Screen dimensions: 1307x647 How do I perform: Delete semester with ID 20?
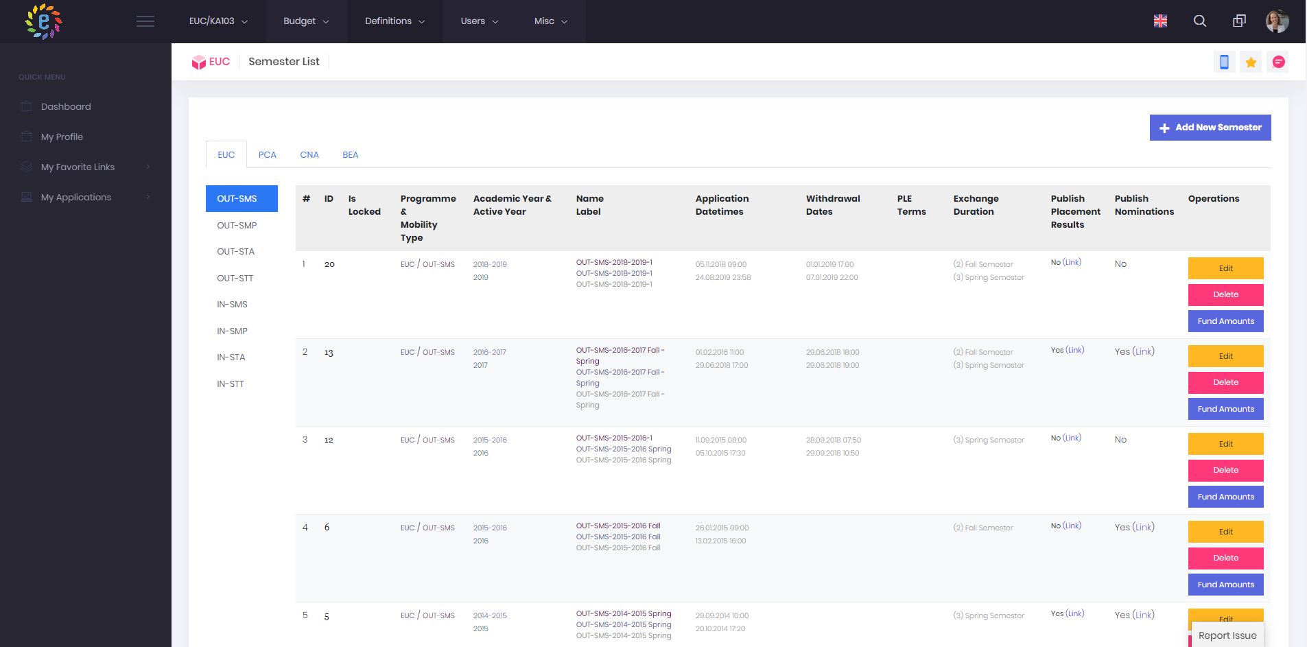coord(1225,294)
